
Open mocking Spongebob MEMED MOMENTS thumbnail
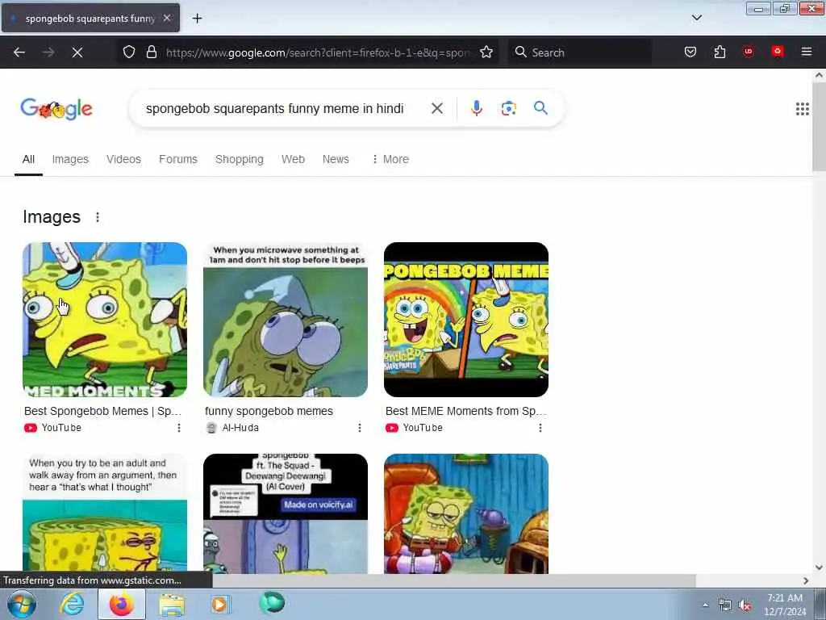105,320
